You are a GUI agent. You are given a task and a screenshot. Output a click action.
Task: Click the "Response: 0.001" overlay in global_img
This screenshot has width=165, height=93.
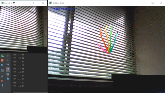tap(64, 9)
